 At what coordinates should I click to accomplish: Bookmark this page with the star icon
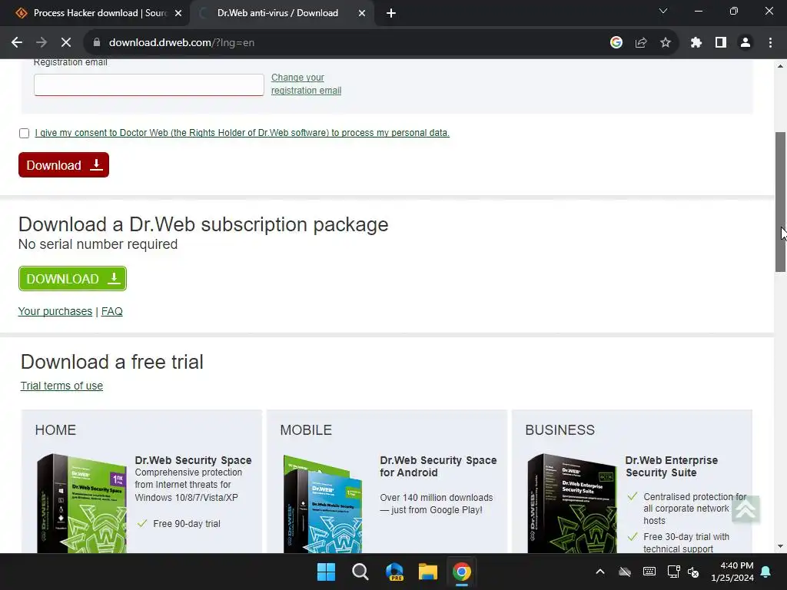click(x=666, y=43)
